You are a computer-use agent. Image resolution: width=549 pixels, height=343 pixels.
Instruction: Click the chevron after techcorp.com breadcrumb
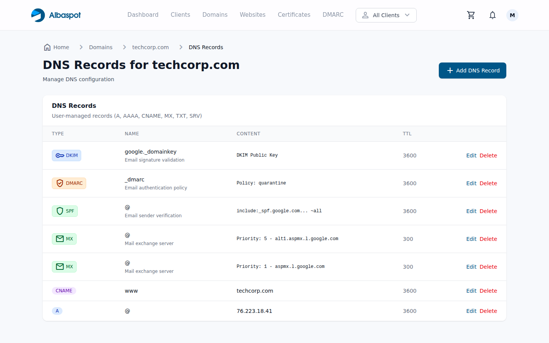180,47
